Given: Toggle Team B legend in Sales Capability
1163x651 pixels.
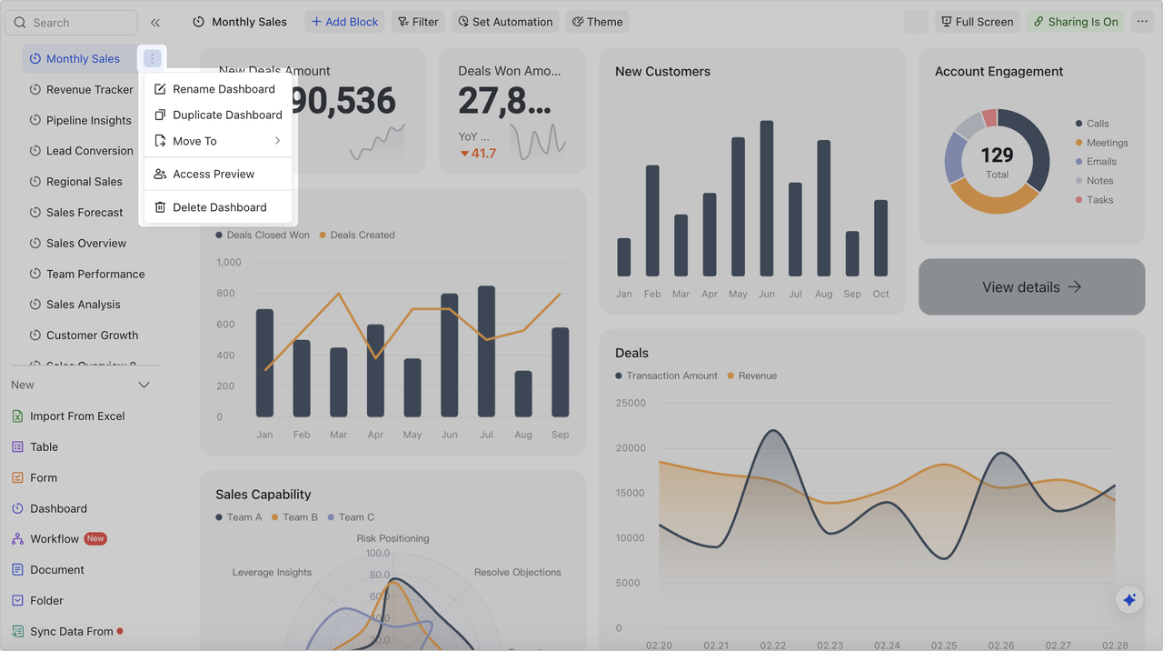Looking at the screenshot, I should 295,517.
